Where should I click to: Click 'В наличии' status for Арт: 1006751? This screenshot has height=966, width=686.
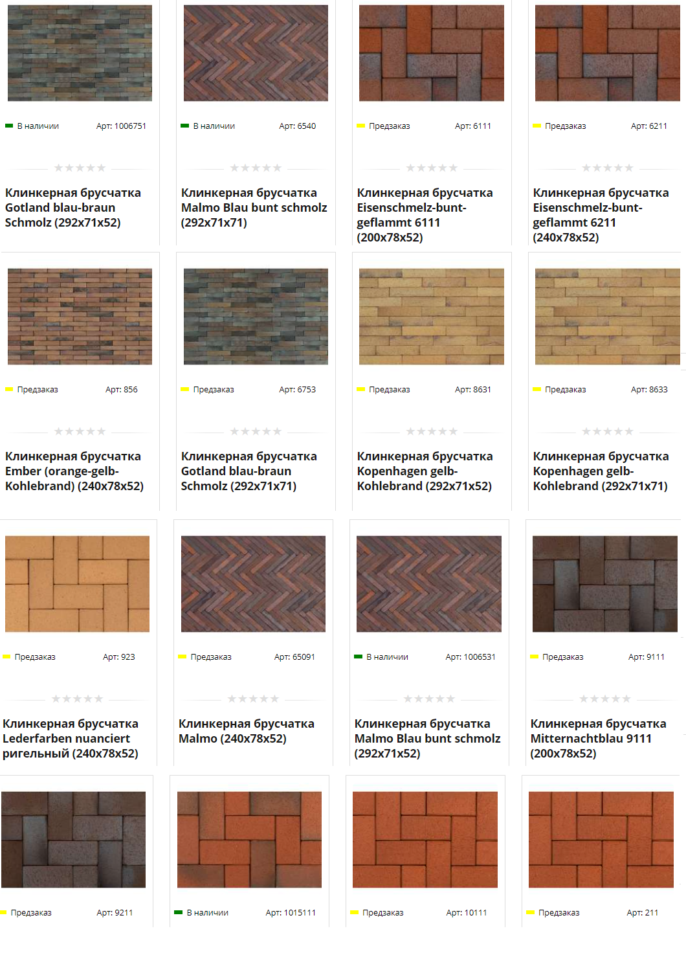click(32, 126)
